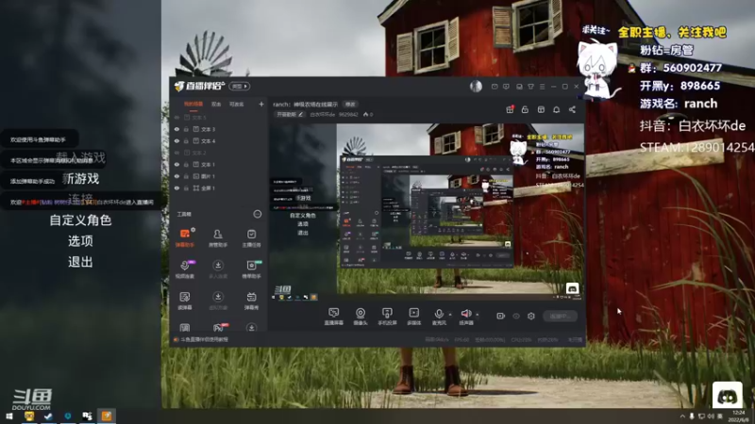This screenshot has width=755, height=424.
Task: Open the 弹幕秀 tool
Action: point(251,301)
